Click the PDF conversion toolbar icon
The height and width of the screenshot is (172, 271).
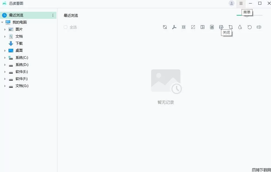pyautogui.click(x=174, y=27)
